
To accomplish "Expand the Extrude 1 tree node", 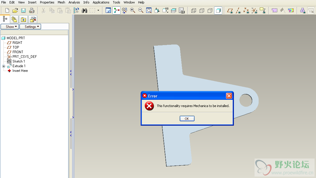I will (3, 66).
